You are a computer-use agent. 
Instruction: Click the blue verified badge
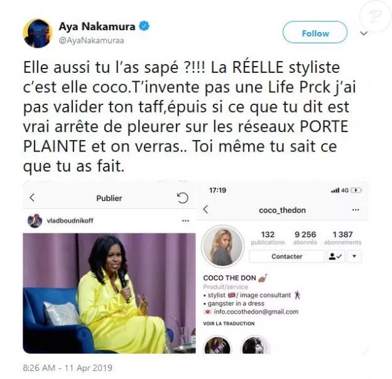click(x=144, y=26)
